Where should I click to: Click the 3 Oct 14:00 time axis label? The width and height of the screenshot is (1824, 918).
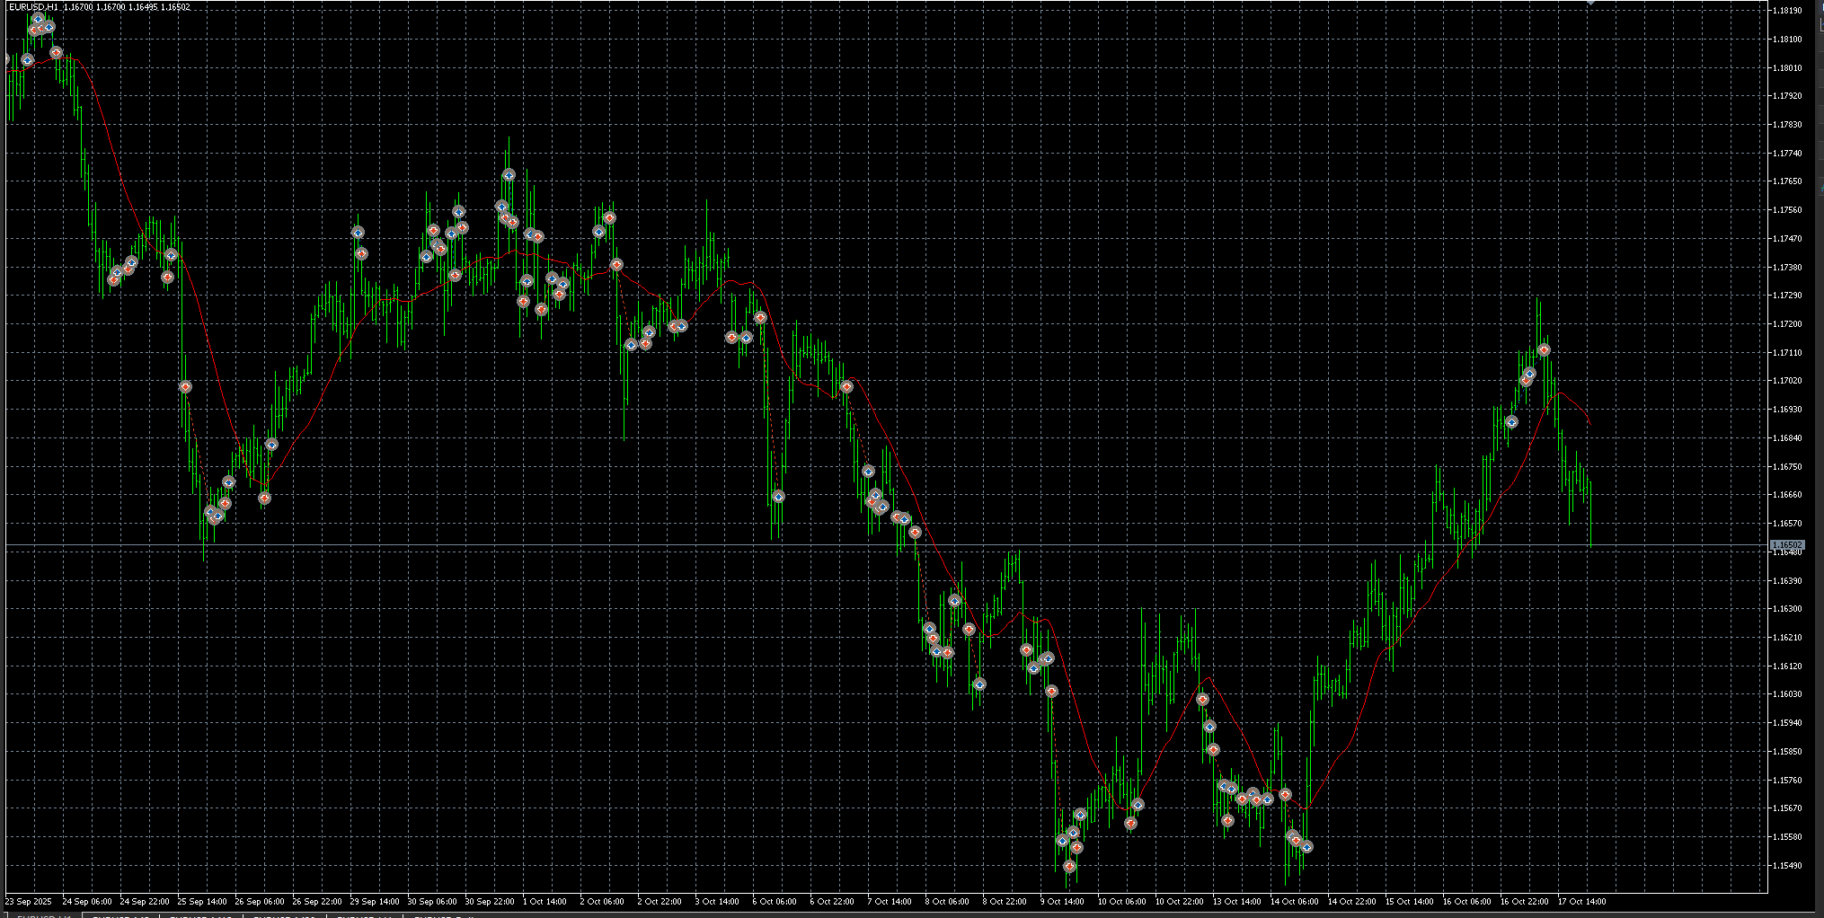click(717, 901)
